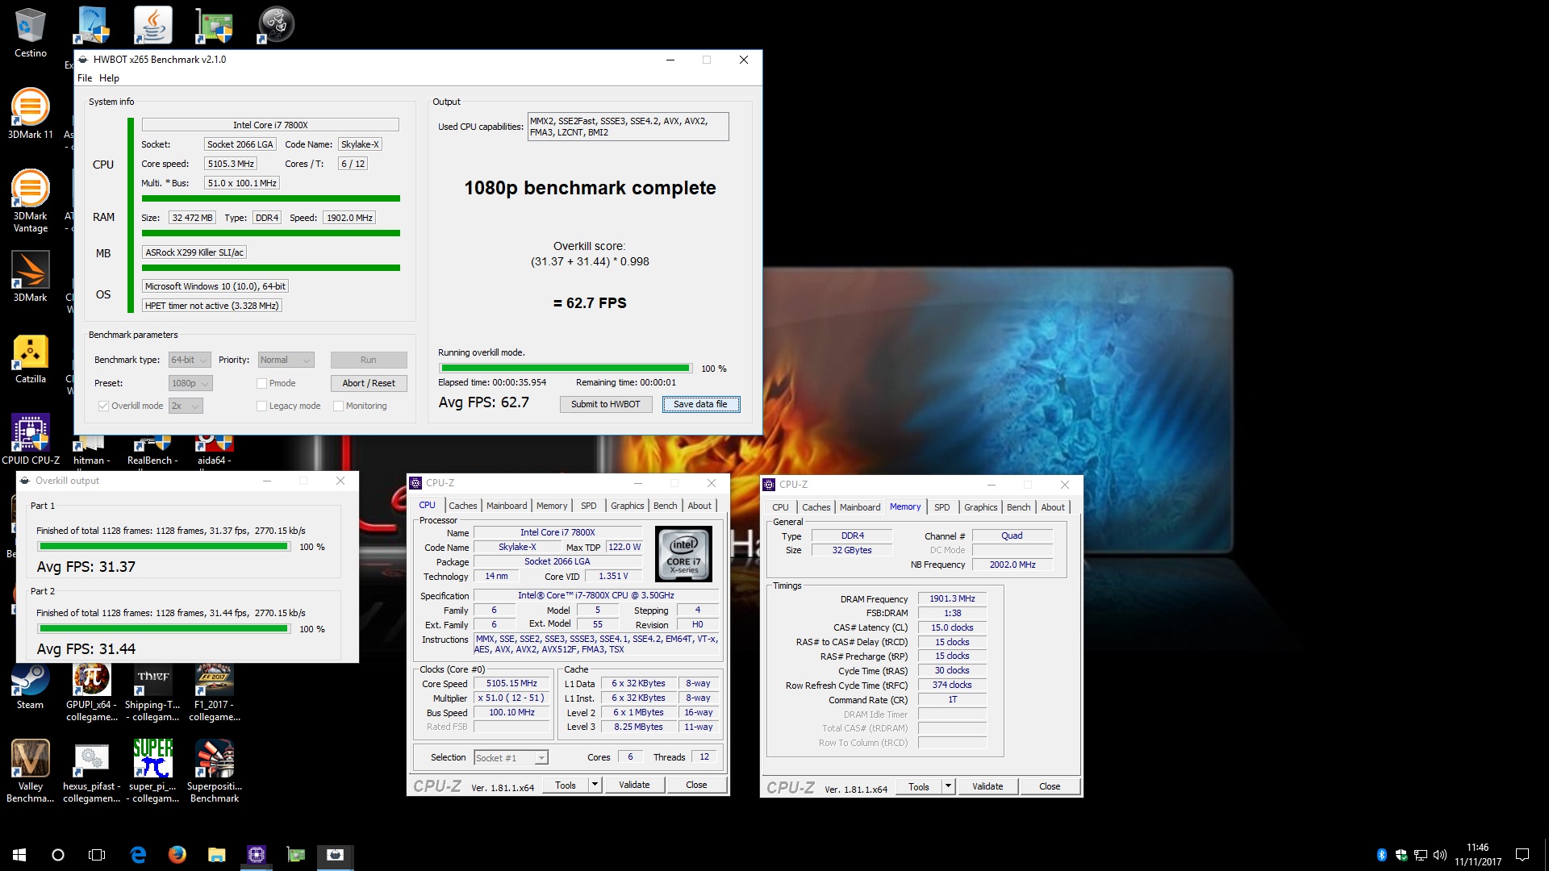Launch super_pi desktop shortcut
The width and height of the screenshot is (1549, 871).
point(152,771)
